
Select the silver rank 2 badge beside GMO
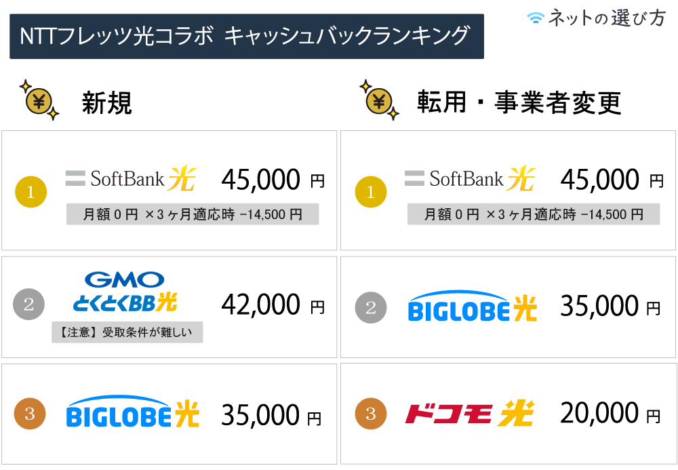click(x=29, y=305)
